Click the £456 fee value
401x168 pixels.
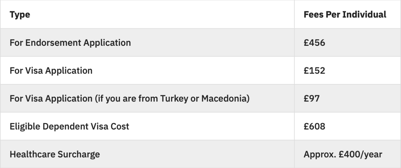coord(314,42)
